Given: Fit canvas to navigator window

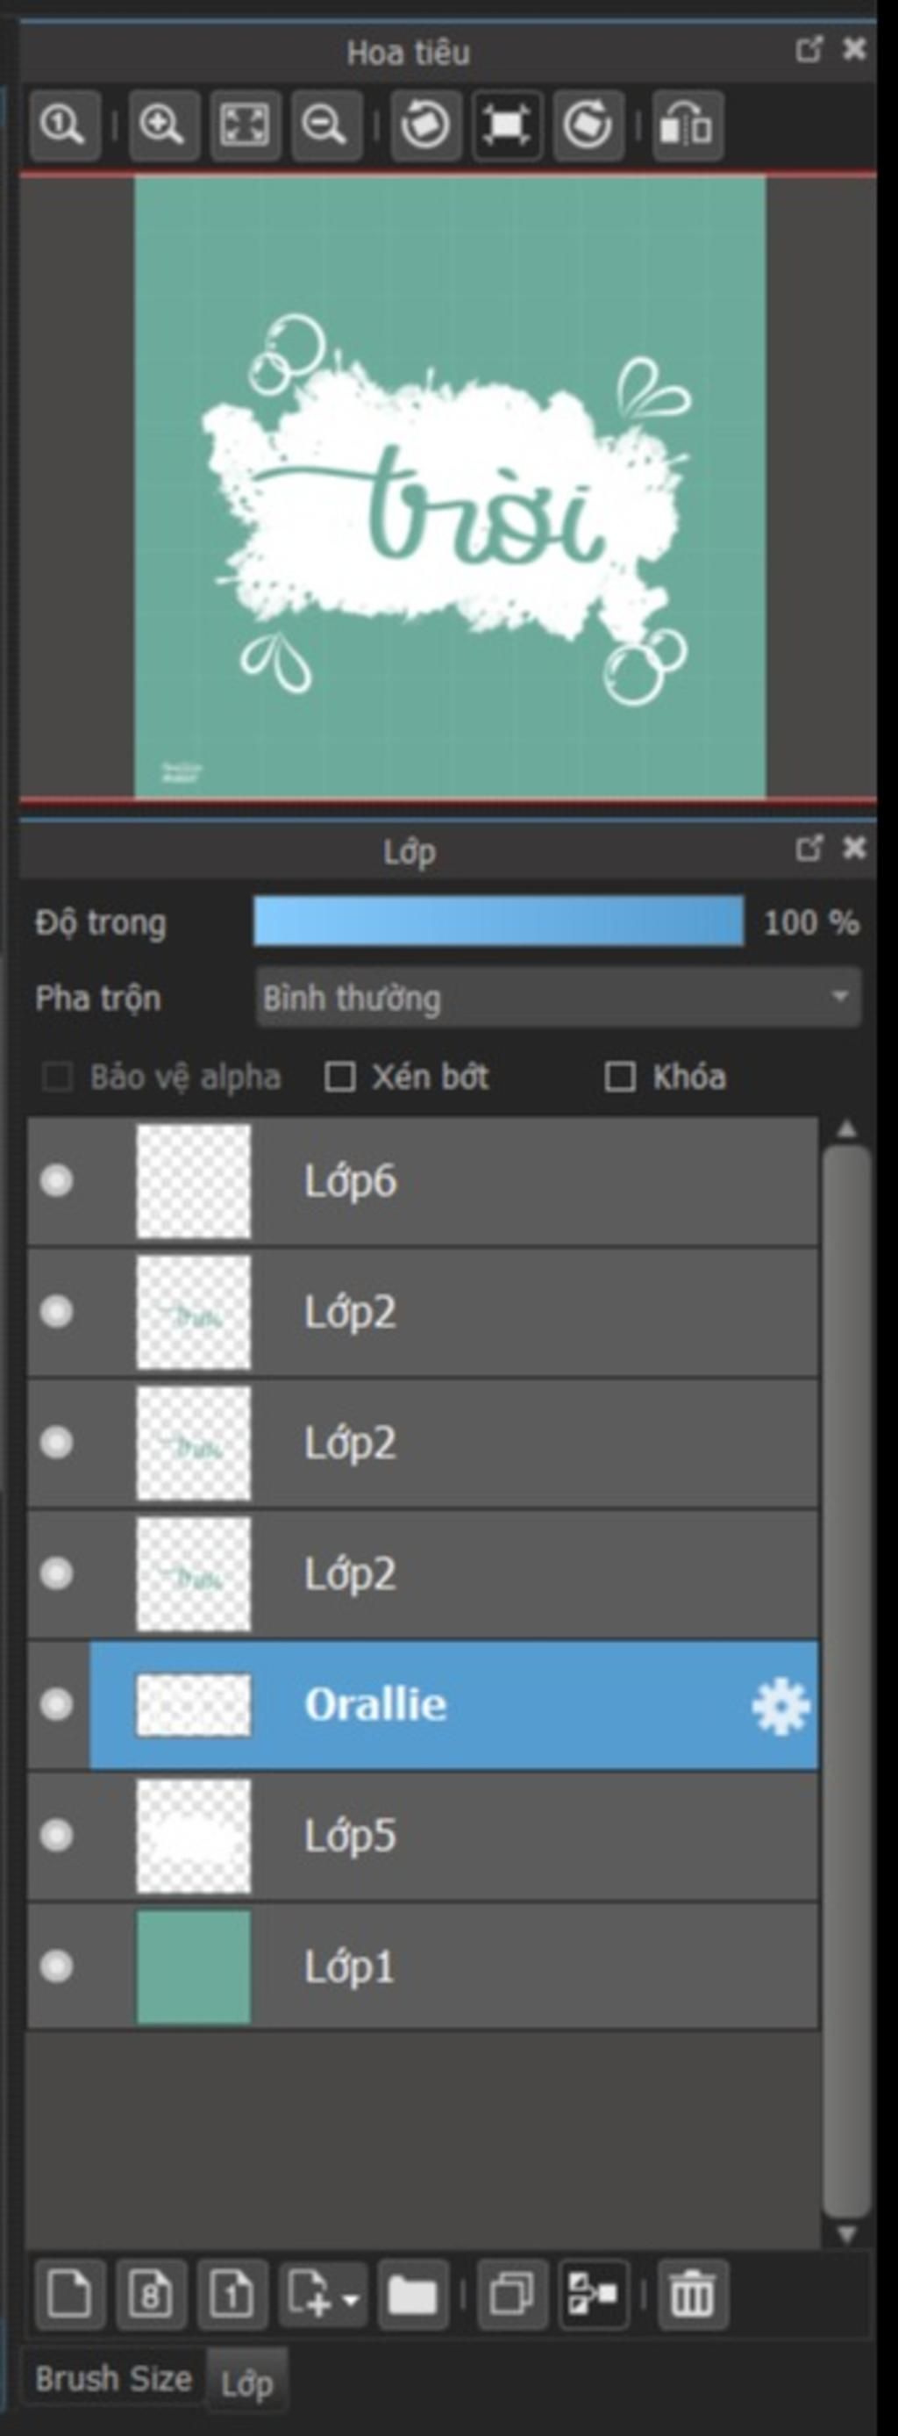Looking at the screenshot, I should click(x=244, y=125).
